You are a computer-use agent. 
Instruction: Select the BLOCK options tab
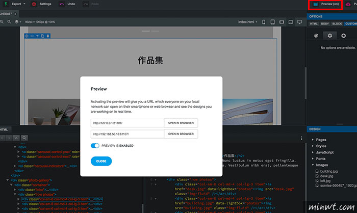tap(337, 23)
